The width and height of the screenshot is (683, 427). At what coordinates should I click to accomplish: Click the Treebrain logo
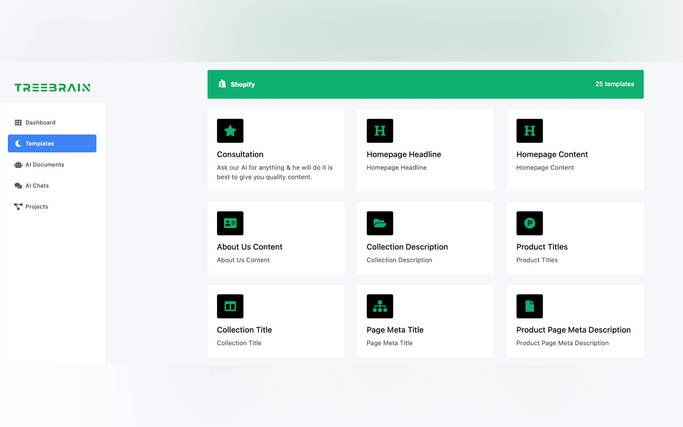pos(52,88)
